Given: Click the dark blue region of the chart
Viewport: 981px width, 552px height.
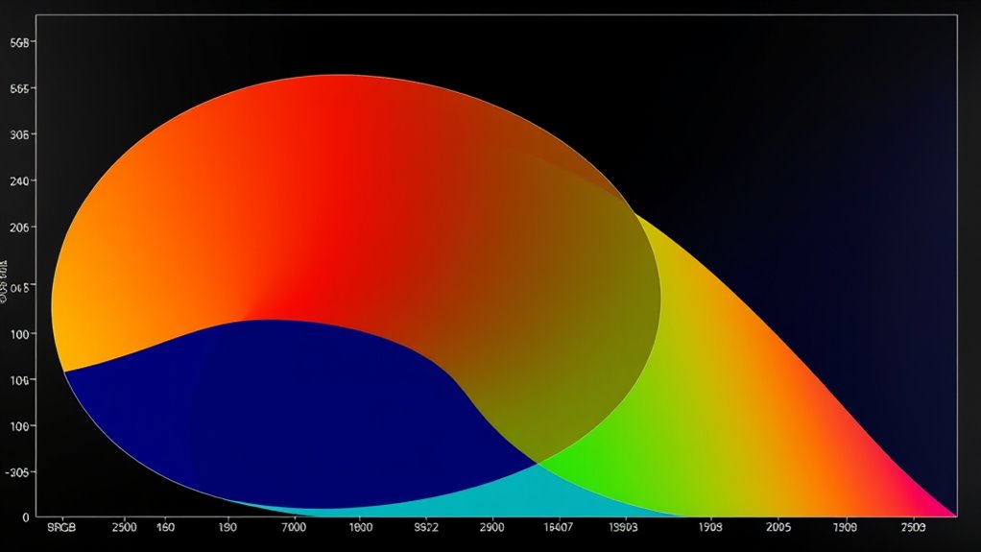Looking at the screenshot, I should coord(300,413).
